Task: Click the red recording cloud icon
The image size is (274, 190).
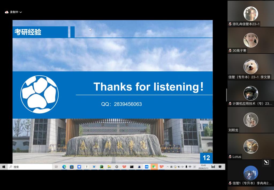Action: coord(7,12)
